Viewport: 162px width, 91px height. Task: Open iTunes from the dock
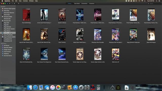tap(53, 87)
